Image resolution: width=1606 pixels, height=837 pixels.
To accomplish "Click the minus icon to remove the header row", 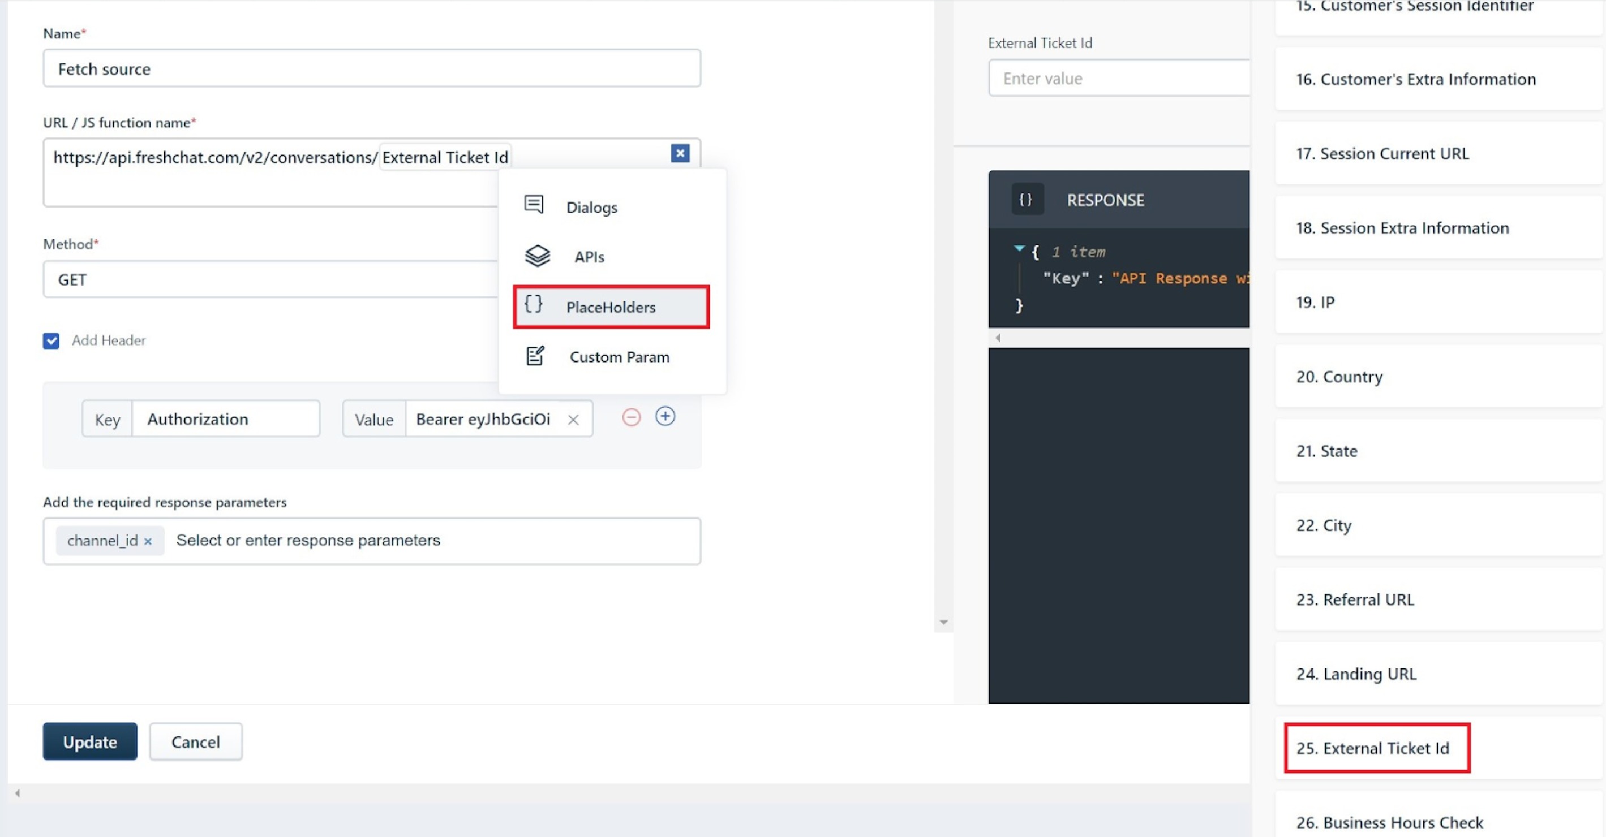I will (x=631, y=416).
